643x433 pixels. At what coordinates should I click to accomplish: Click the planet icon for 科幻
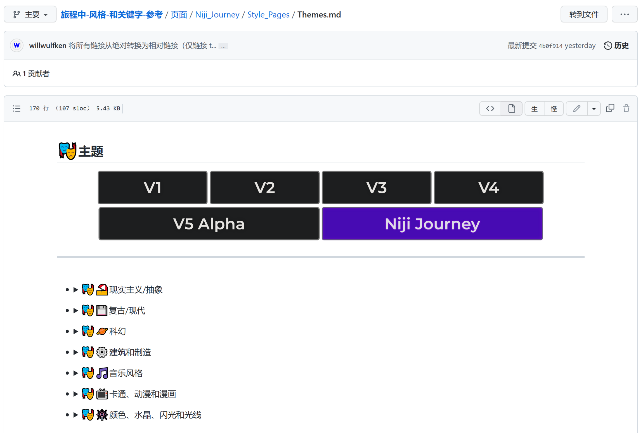click(x=102, y=332)
